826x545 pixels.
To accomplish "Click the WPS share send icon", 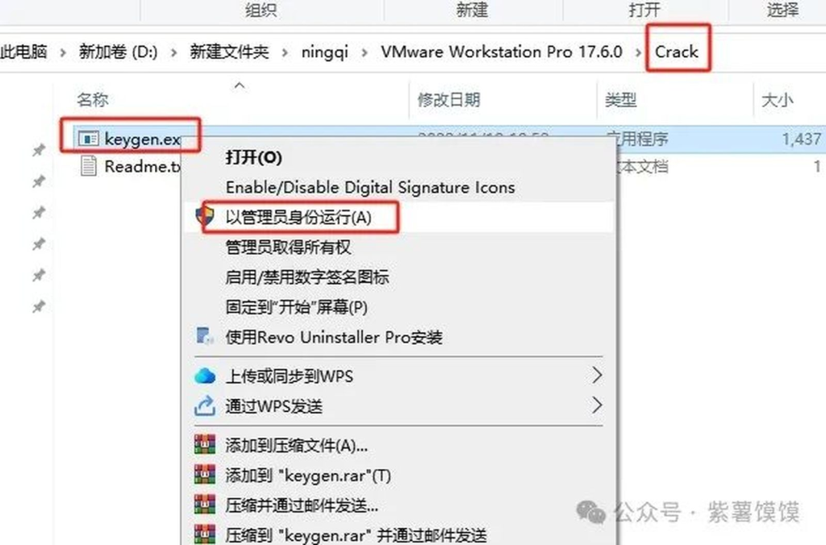I will click(204, 406).
